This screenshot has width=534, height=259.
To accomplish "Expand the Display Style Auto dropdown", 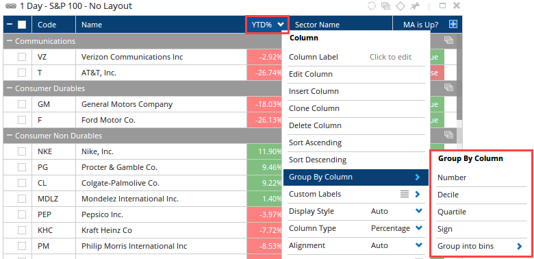I will coord(419,211).
